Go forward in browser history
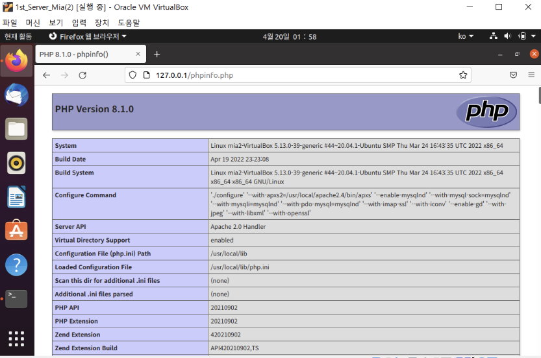Viewport: 541px width, 358px height. tap(64, 75)
